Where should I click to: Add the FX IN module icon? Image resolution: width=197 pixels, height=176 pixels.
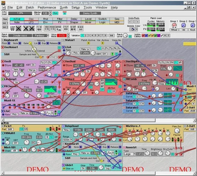point(39,28)
